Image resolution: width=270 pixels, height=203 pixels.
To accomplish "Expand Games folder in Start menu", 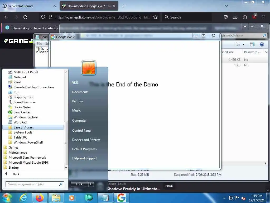I will tap(13, 147).
